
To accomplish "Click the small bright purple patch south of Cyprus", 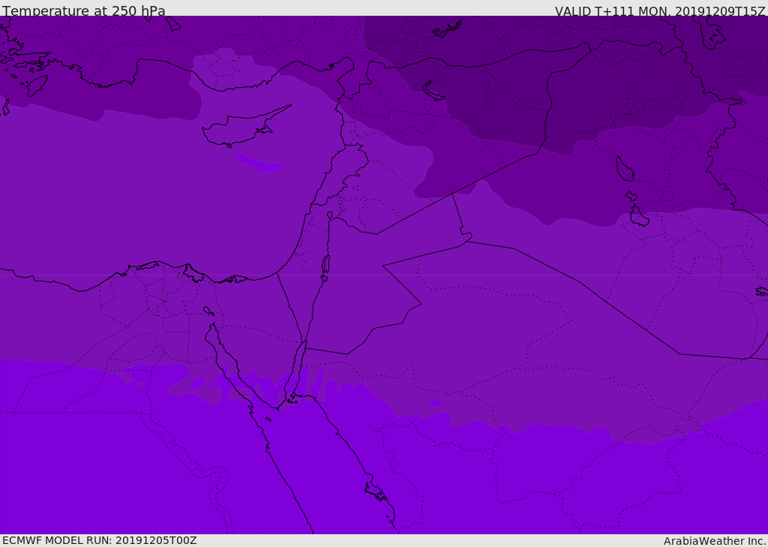I will [260, 163].
